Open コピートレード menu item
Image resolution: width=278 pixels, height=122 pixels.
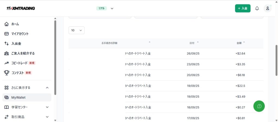click(19, 63)
